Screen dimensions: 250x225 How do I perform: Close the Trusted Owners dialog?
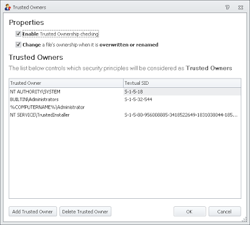(241, 7)
